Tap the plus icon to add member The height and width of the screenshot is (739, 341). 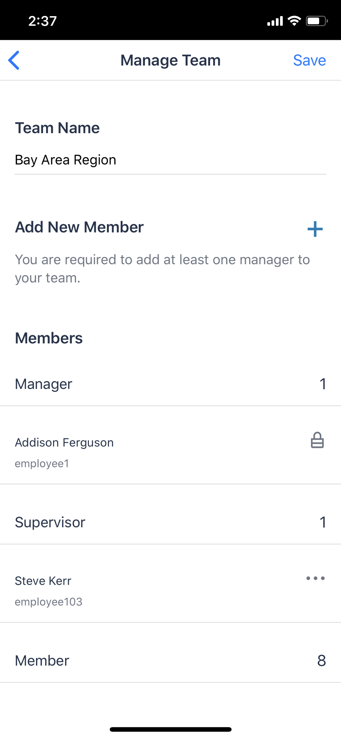point(315,229)
